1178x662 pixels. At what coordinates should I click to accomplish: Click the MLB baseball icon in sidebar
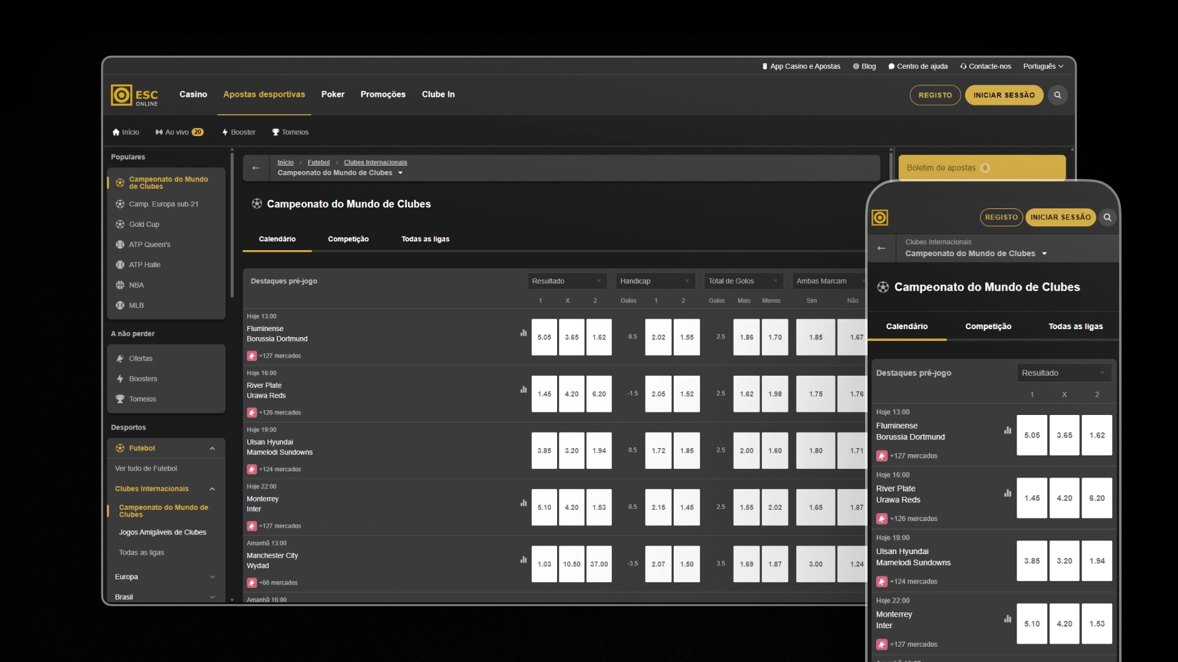click(x=120, y=305)
